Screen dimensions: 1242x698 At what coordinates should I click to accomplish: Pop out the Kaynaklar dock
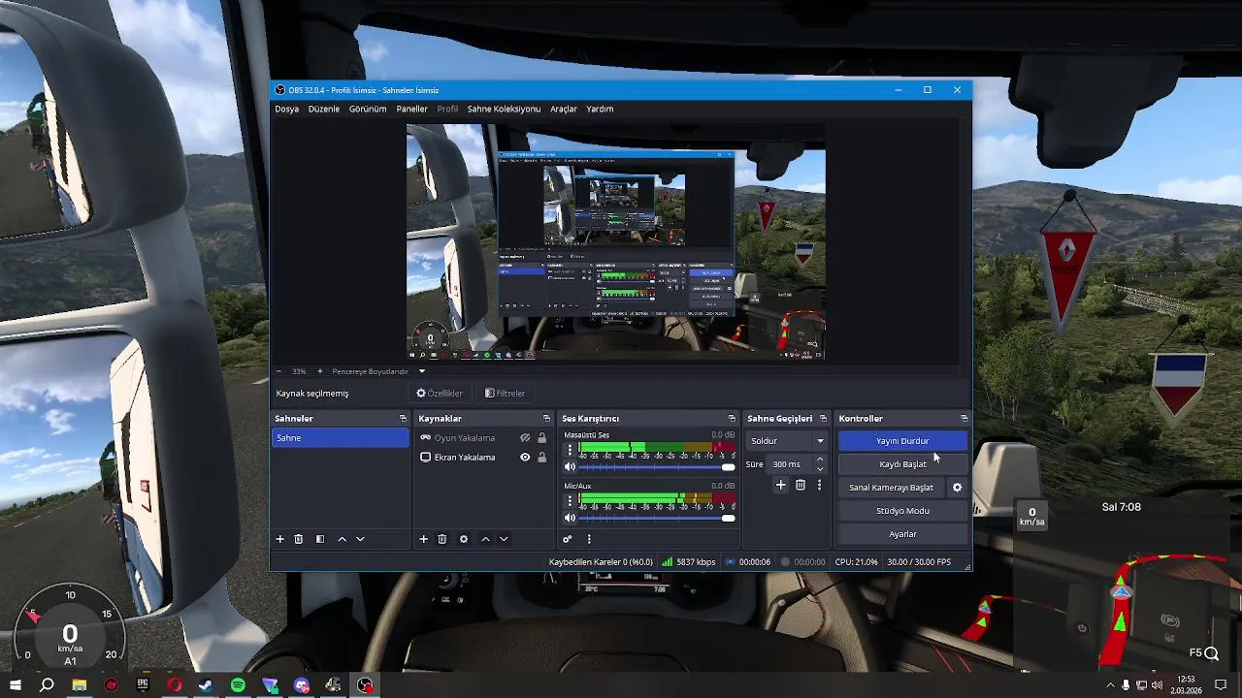click(546, 419)
